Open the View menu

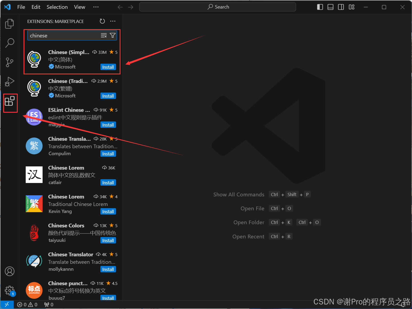tap(80, 7)
